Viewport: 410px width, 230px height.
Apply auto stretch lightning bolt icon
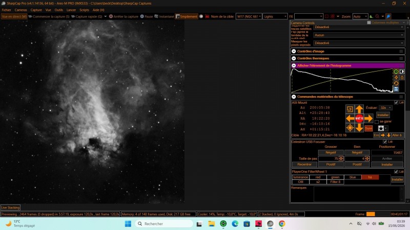(396, 78)
